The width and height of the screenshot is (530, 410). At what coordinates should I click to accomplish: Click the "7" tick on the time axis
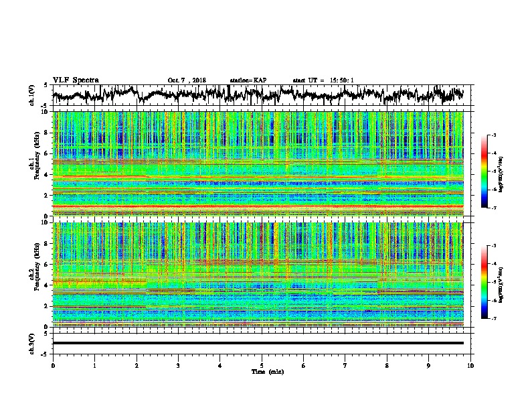click(x=345, y=366)
